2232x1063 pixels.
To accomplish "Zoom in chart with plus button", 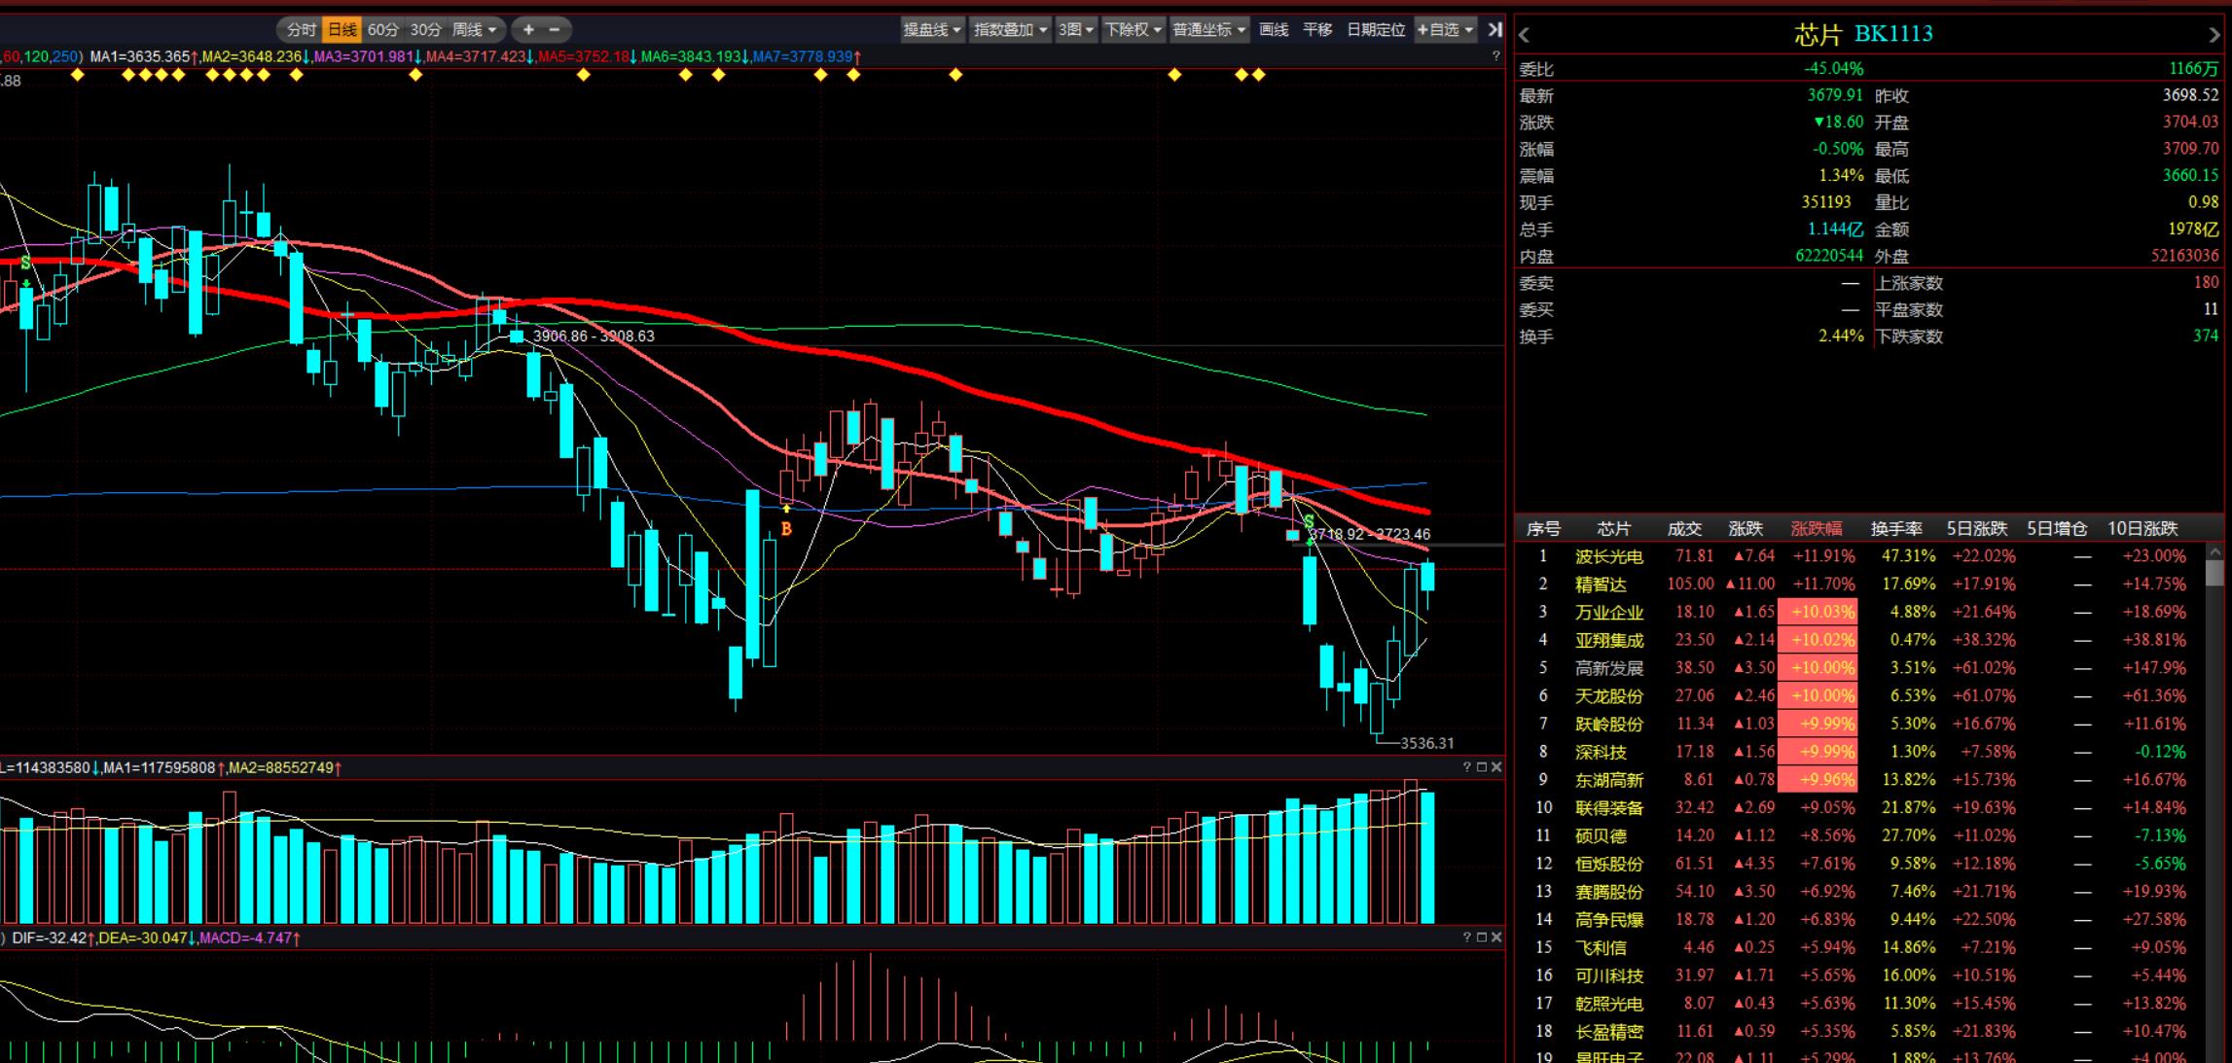I will pyautogui.click(x=528, y=30).
